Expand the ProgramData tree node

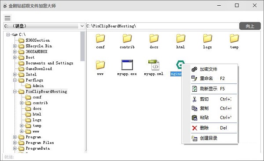click(x=15, y=148)
